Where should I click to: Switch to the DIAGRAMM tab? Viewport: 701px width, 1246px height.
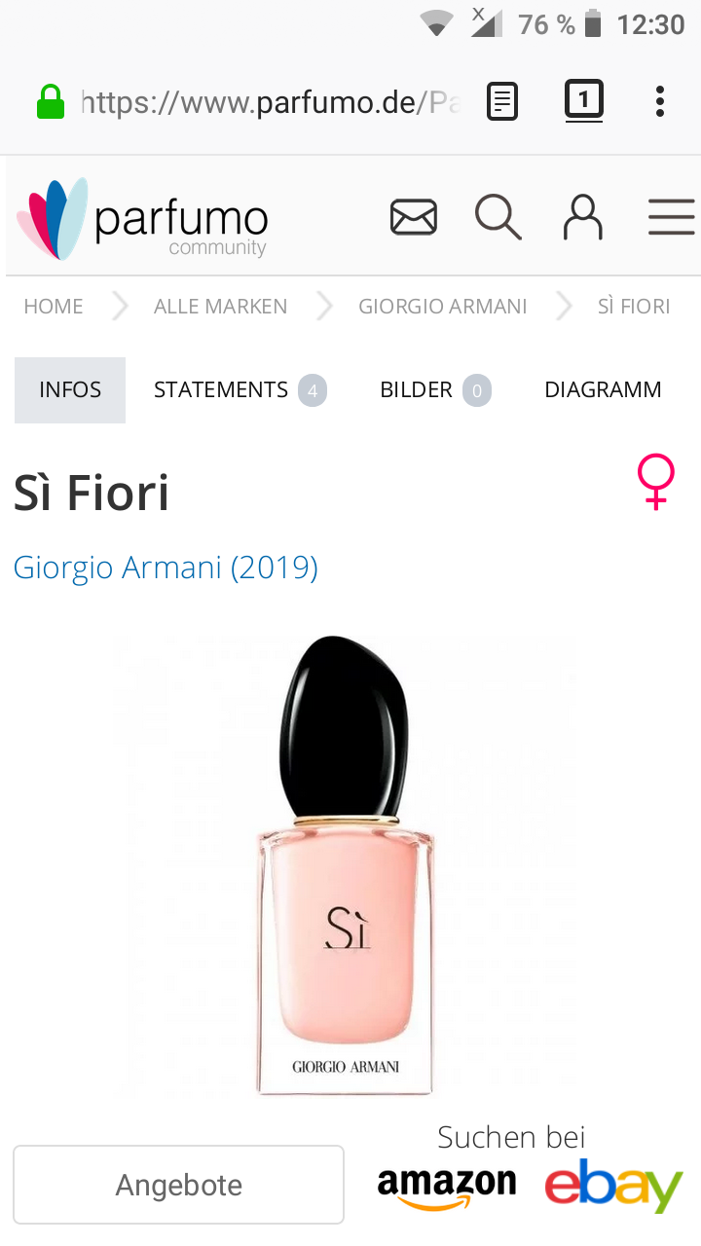pyautogui.click(x=603, y=390)
